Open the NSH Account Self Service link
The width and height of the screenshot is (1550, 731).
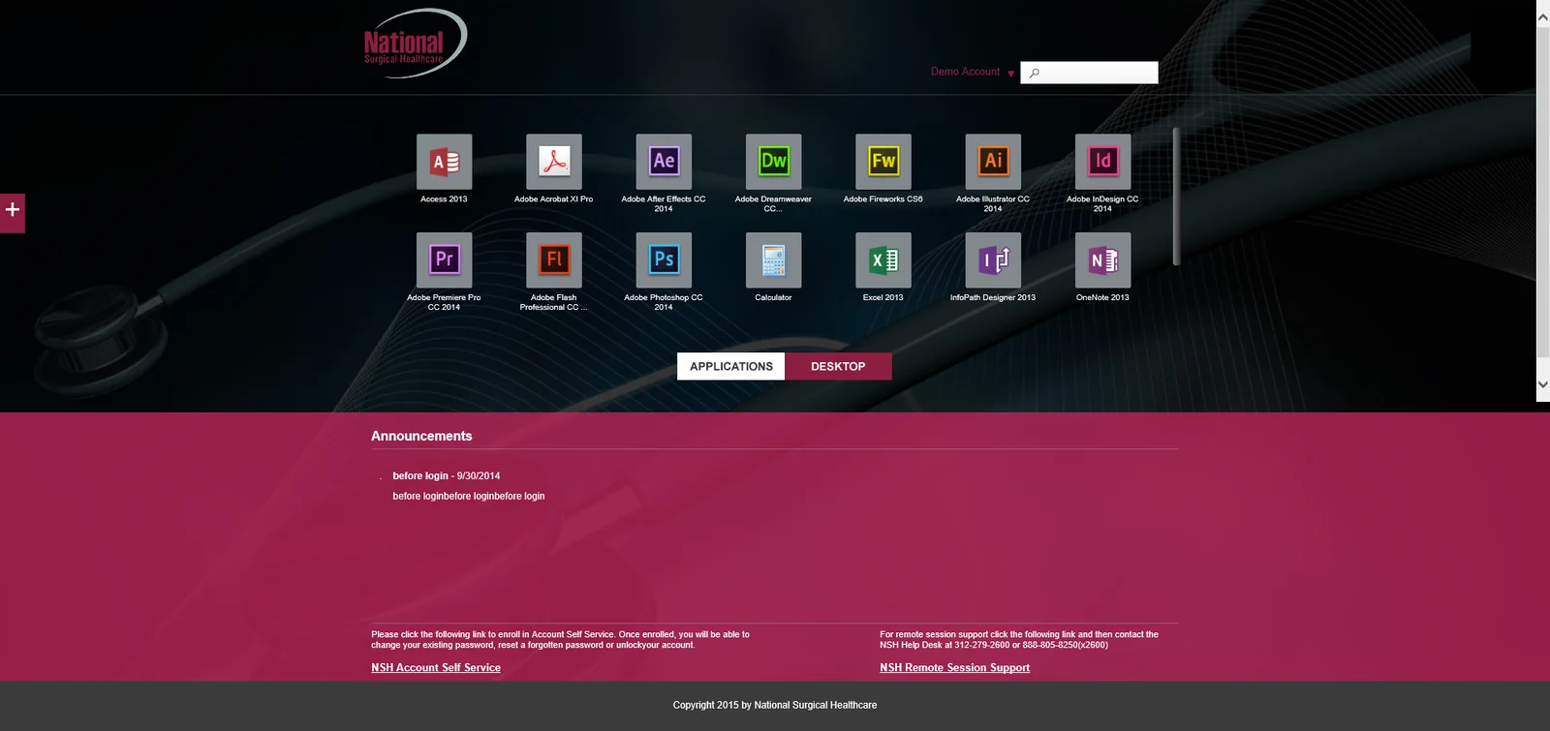click(436, 667)
